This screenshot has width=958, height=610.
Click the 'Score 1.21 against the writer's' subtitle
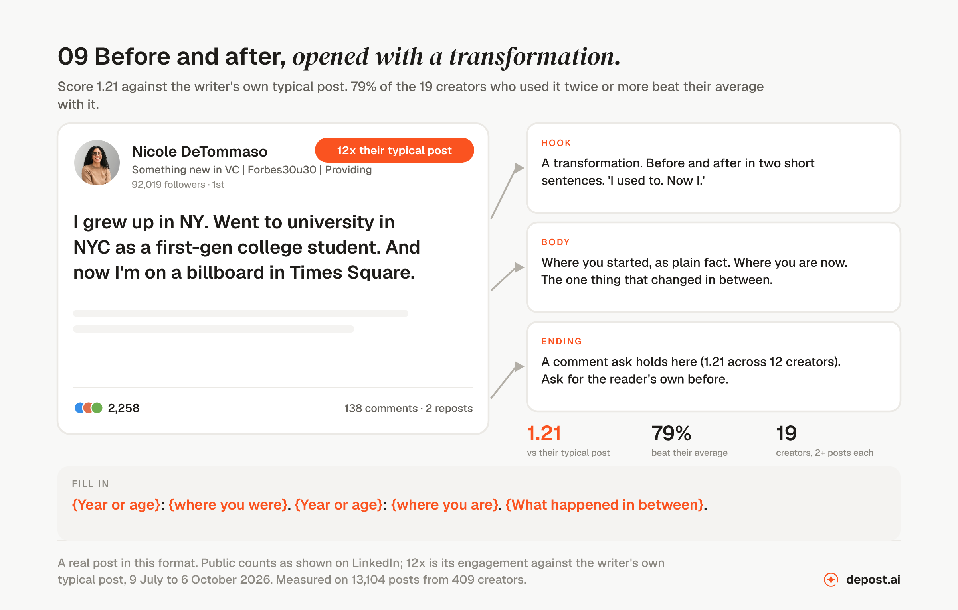411,95
